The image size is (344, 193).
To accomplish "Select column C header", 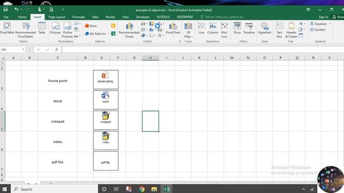I will coord(58,58).
